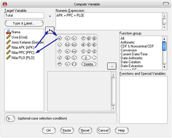Confirm with the OK button
172x138 pixels.
(49, 130)
